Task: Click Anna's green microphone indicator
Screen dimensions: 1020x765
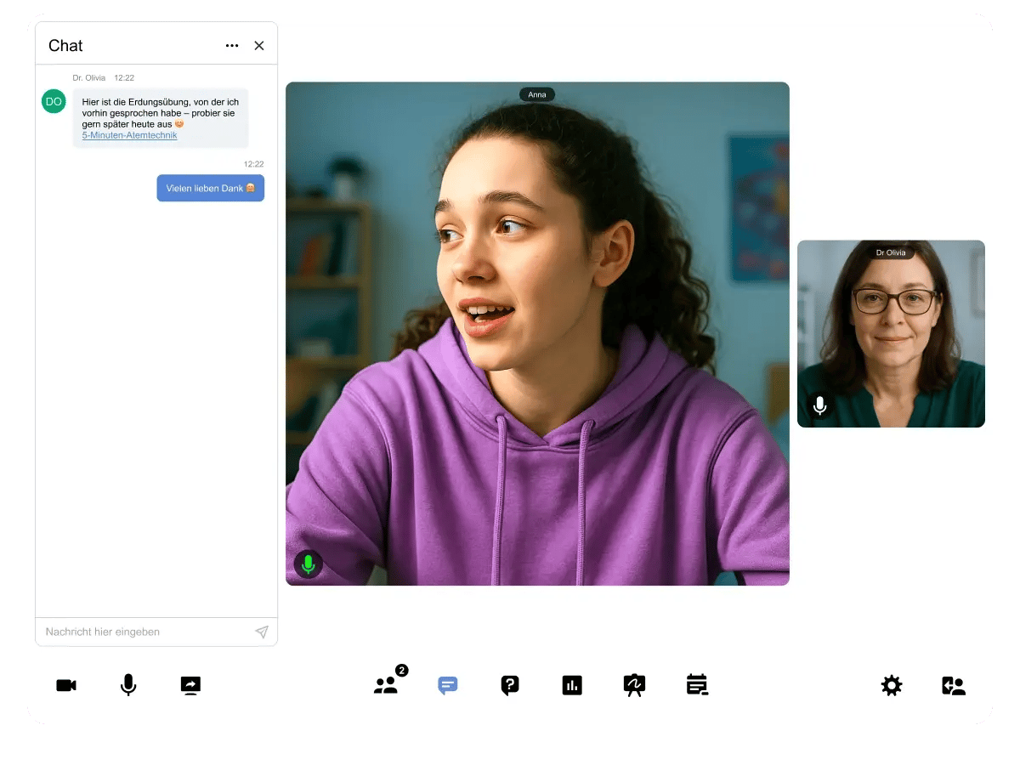Action: click(x=309, y=564)
